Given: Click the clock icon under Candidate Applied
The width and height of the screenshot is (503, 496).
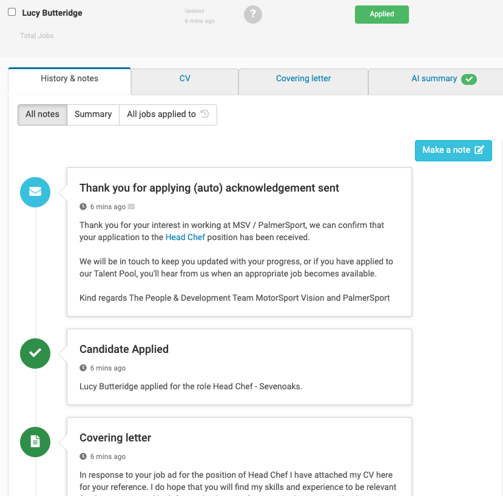Looking at the screenshot, I should [83, 367].
